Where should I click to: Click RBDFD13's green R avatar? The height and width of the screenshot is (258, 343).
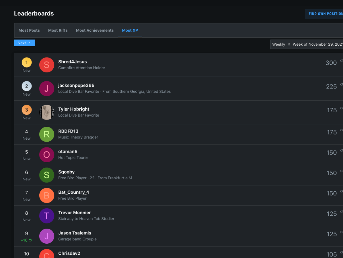46,134
